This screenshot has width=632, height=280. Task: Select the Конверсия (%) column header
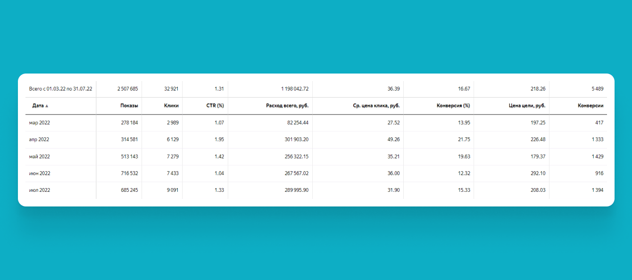(x=453, y=106)
